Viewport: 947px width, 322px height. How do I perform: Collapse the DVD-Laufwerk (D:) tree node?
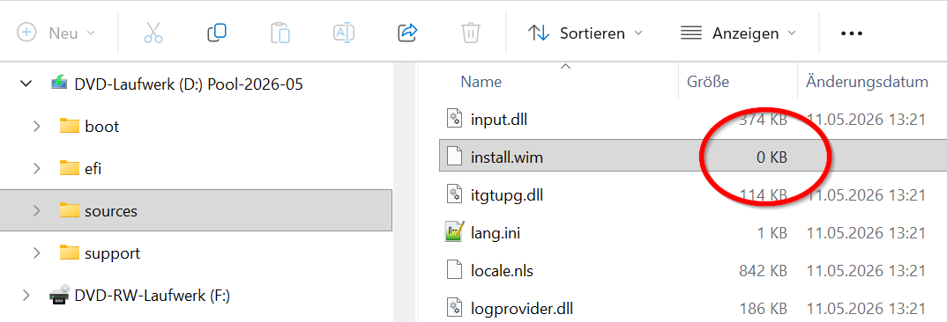pos(26,84)
